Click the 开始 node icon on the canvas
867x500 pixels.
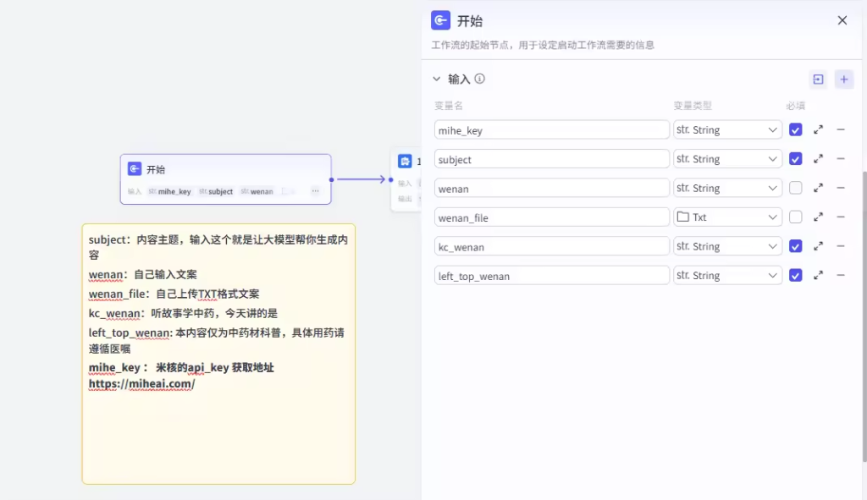pos(134,169)
